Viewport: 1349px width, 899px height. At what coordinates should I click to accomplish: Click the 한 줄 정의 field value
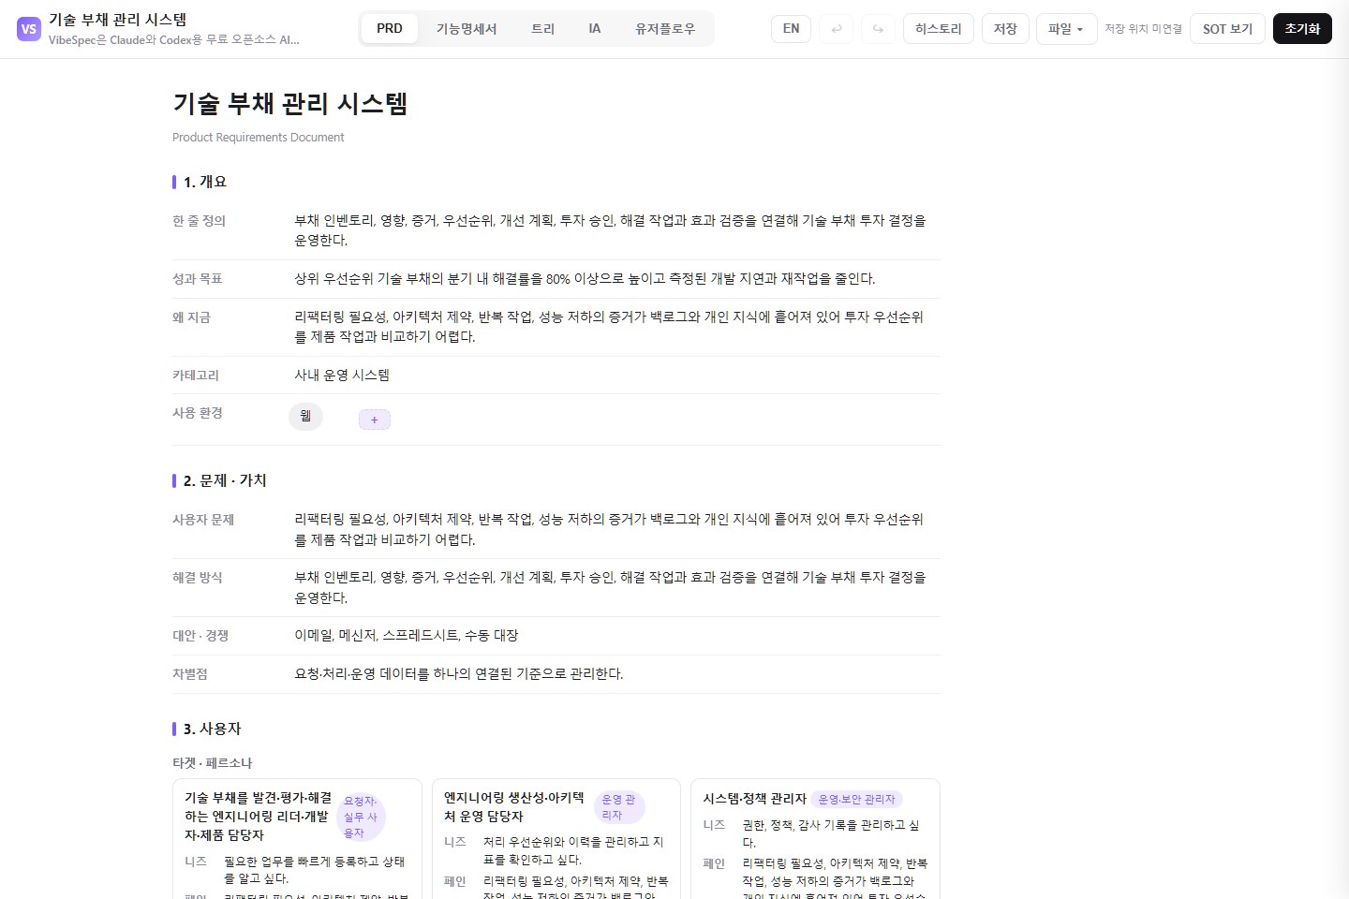[x=611, y=230]
